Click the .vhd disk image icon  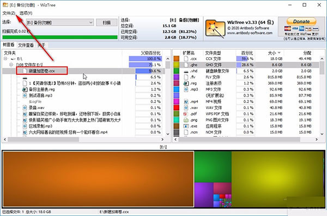tap(186, 71)
